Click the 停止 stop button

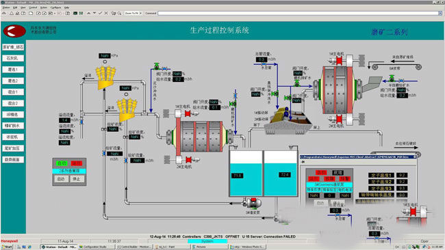tap(77, 179)
